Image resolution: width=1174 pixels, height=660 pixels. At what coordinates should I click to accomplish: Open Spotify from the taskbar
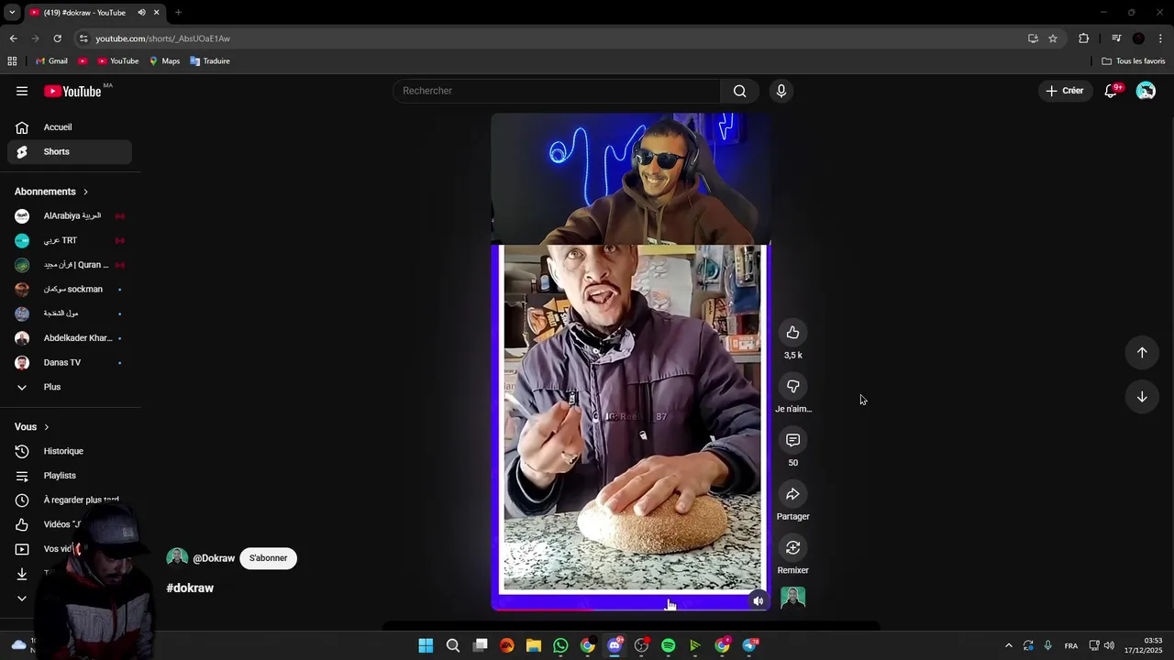click(668, 645)
